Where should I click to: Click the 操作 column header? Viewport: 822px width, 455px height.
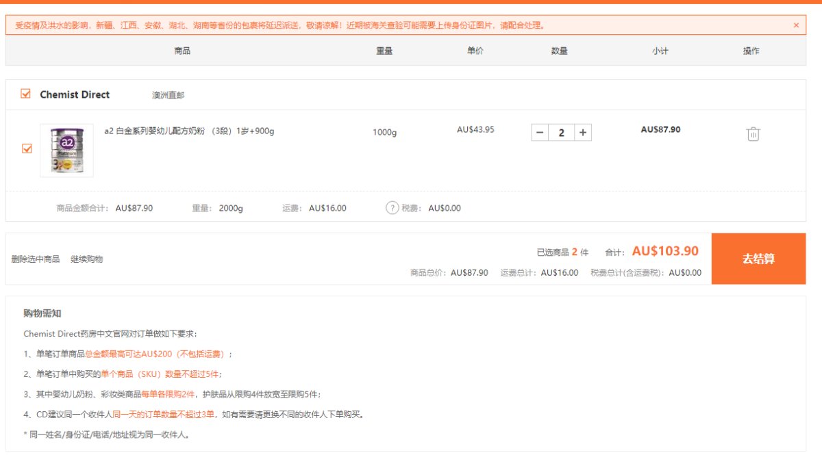click(751, 51)
